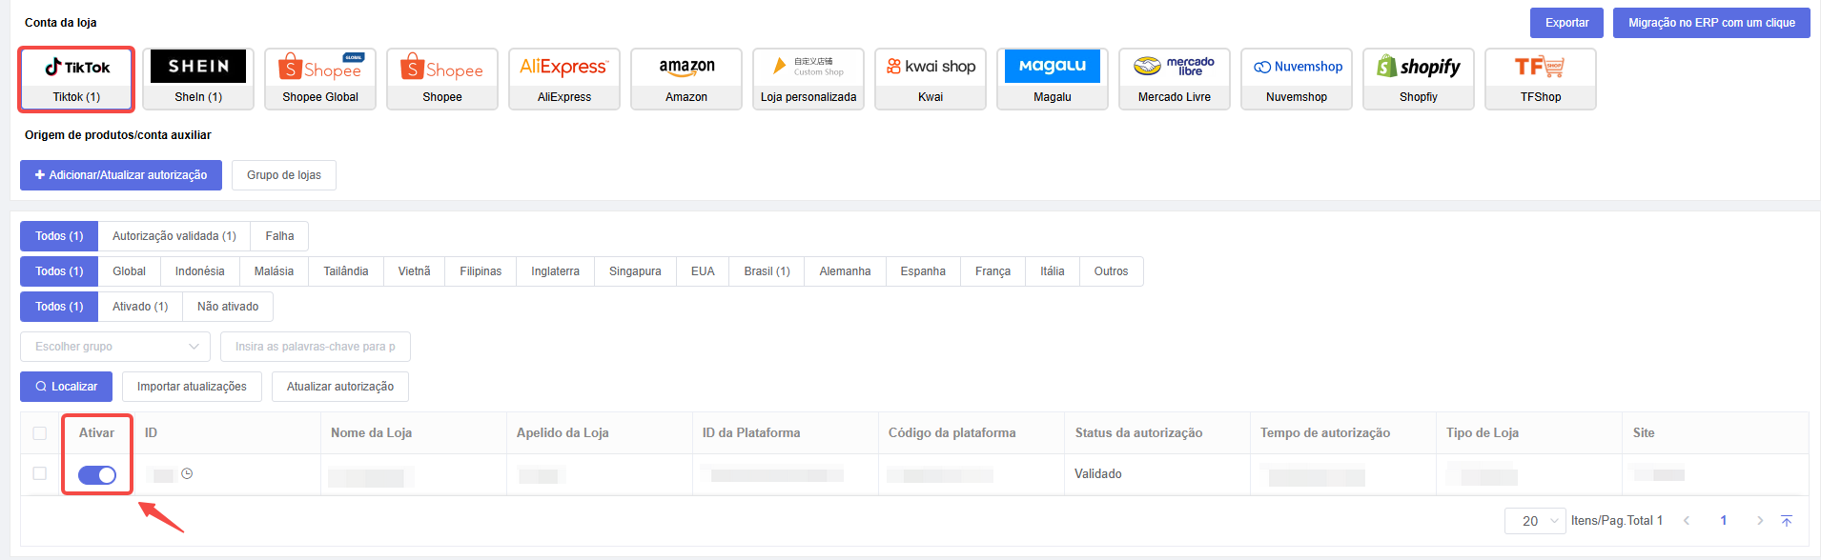The image size is (1821, 560).
Task: Switch to Autorização validada (1) tab
Action: tap(174, 236)
